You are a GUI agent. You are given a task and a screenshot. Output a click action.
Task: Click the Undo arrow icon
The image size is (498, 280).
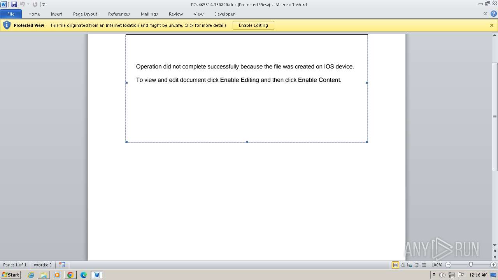point(22,4)
